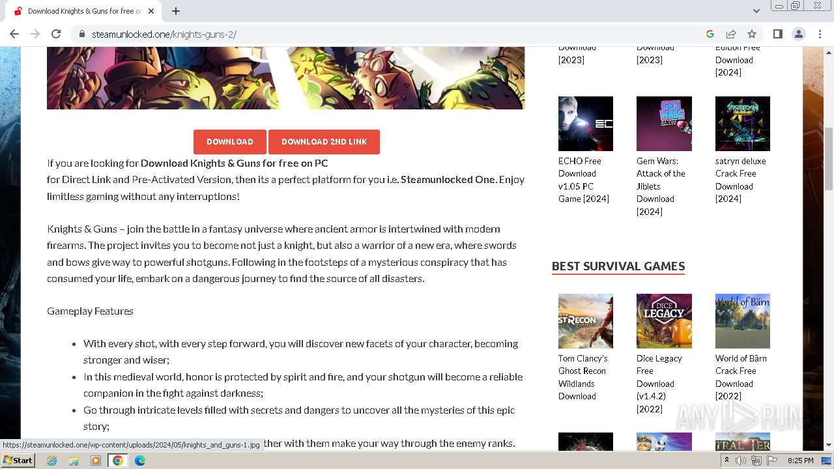Click the DOWNLOAD 2ND LINK button
834x469 pixels.
pos(324,142)
